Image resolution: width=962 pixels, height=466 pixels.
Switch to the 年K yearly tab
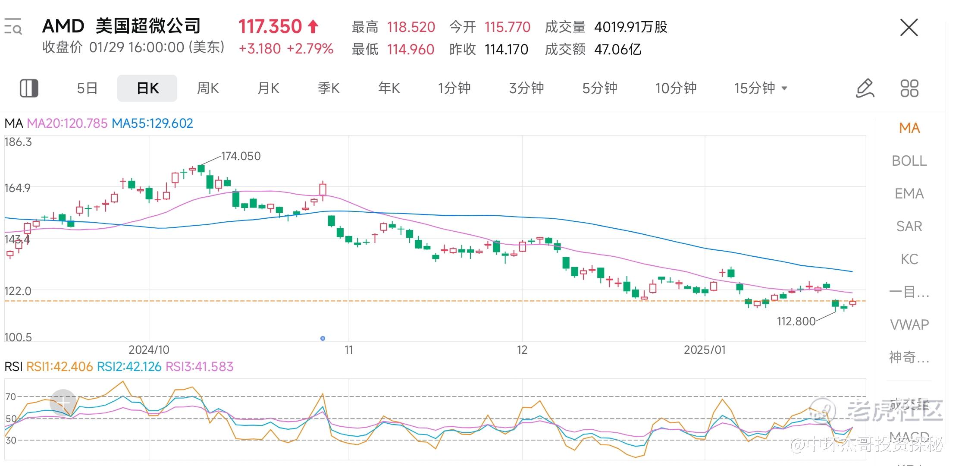389,88
